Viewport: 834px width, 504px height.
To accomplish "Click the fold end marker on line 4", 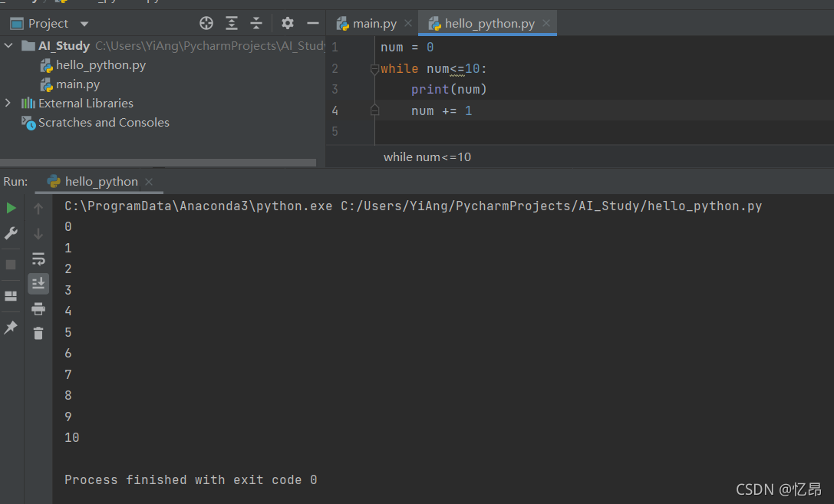I will pyautogui.click(x=374, y=110).
